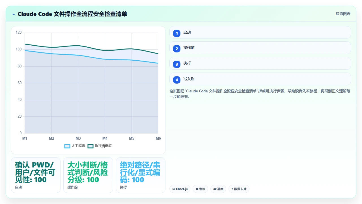Click the 确认 PWD/用户/文件可见性 stat card
Viewport: 362px width, 204px height.
[x=36, y=175]
